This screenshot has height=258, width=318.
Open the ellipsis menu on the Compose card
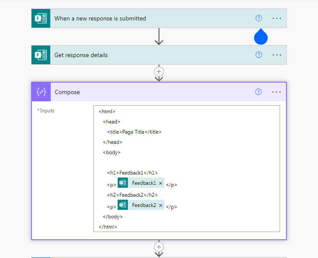tap(276, 92)
